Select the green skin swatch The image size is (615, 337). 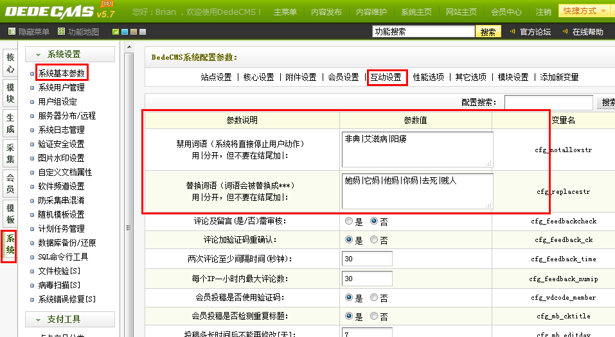[x=116, y=31]
